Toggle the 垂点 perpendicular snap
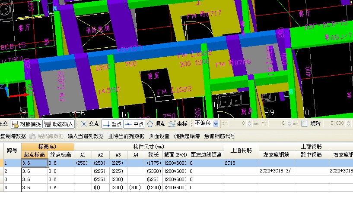The height and width of the screenshot is (206, 353). 112,124
